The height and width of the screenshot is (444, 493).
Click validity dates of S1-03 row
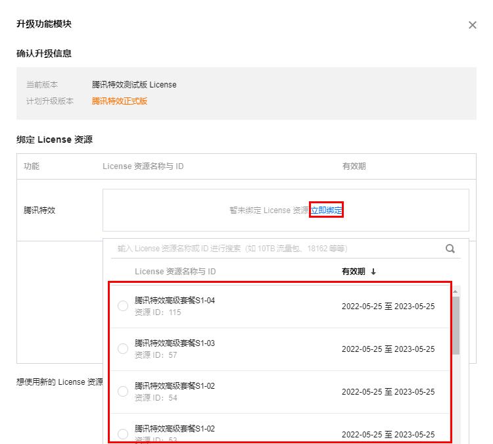[388, 349]
